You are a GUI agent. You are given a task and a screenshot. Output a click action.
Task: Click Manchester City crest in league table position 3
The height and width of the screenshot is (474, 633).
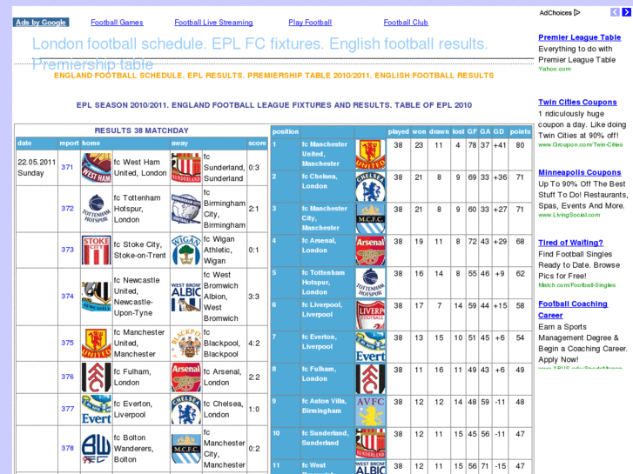370,218
